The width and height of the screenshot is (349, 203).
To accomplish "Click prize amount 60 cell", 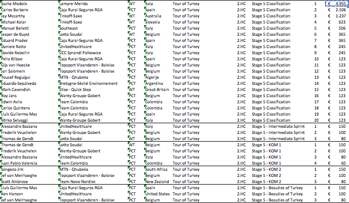I will [x=336, y=163].
